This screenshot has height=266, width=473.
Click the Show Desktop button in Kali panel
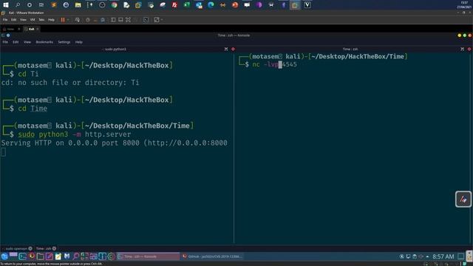pyautogui.click(x=460, y=256)
